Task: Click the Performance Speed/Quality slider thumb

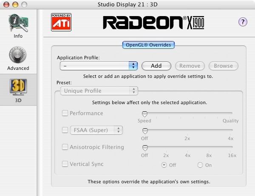Action: pyautogui.click(x=144, y=114)
